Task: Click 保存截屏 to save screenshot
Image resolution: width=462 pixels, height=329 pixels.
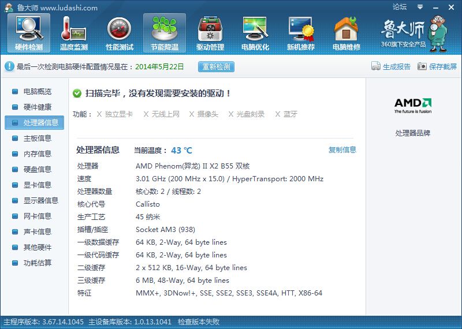Action: pos(437,66)
